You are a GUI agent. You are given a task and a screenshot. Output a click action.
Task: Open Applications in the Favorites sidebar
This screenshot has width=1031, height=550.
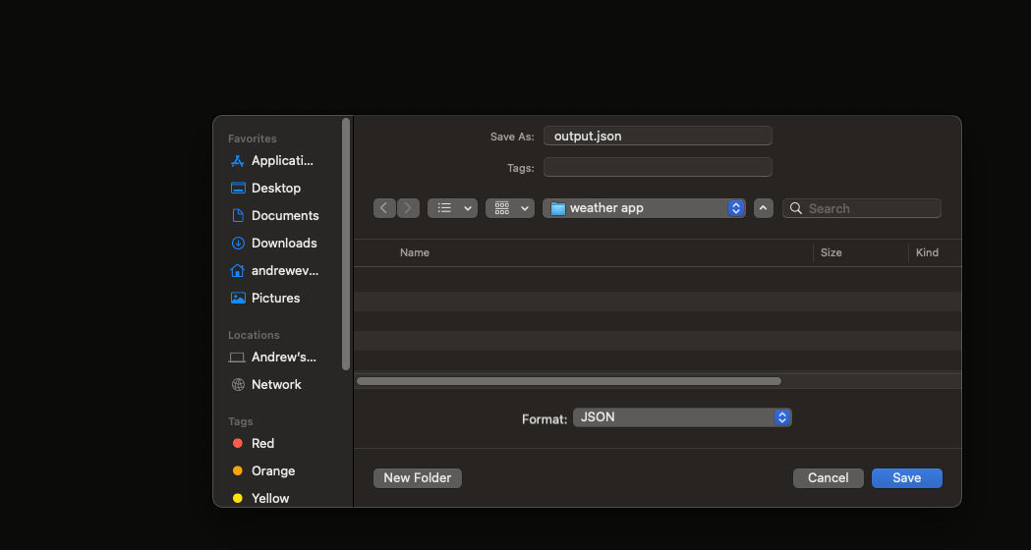point(281,160)
